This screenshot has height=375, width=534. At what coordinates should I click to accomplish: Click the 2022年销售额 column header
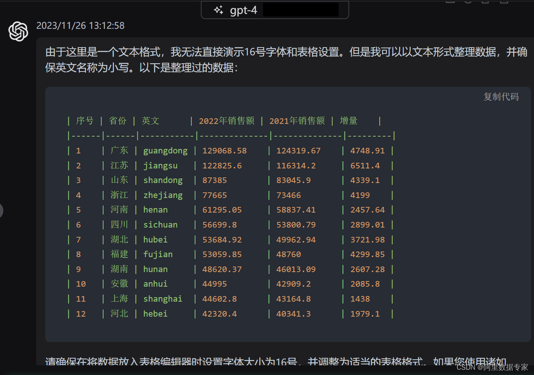click(227, 121)
